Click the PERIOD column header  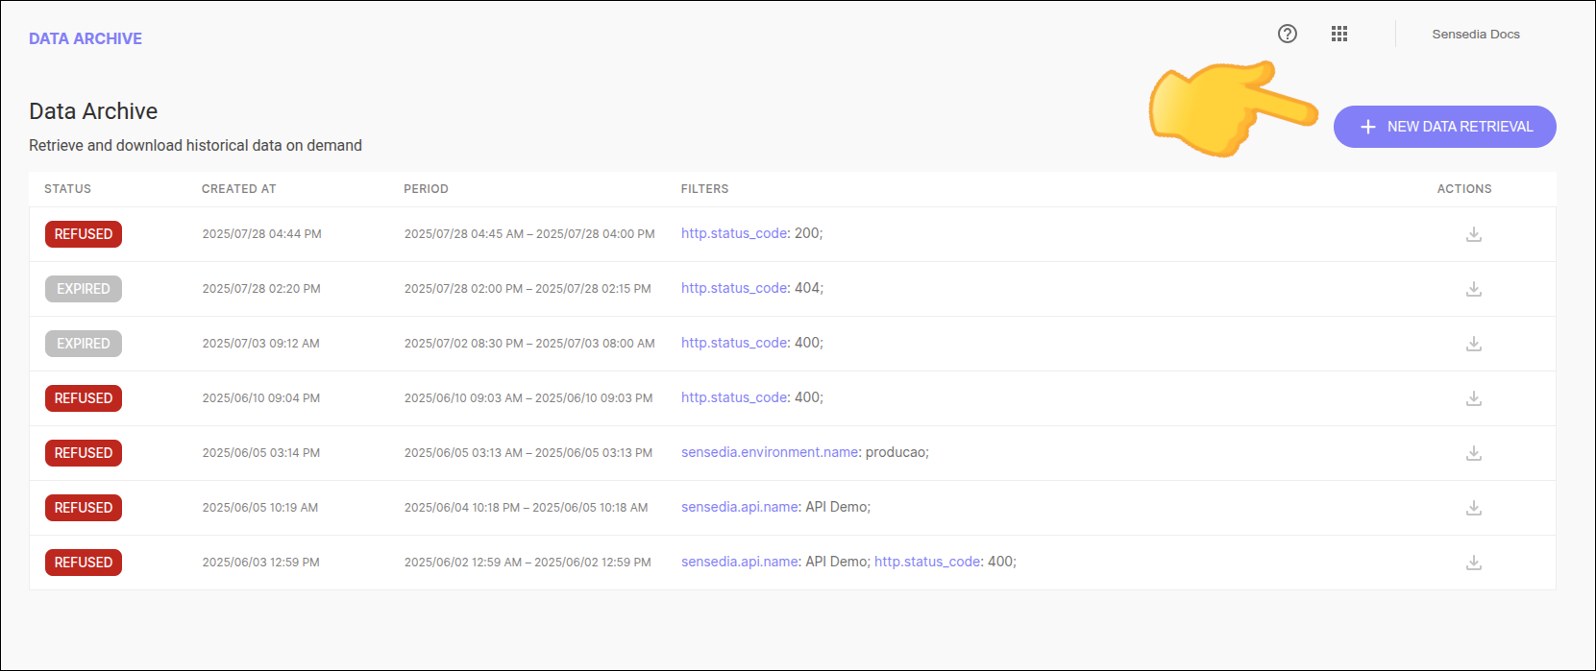[426, 189]
